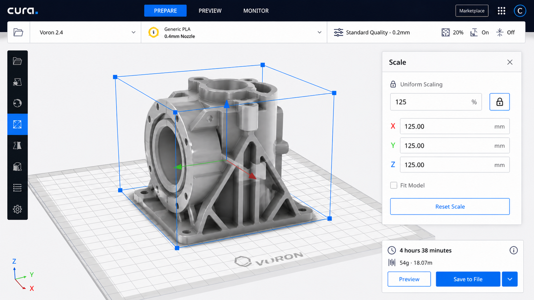The height and width of the screenshot is (300, 534).
Task: Click the Z dimension field 125.00 mm
Action: 455,165
